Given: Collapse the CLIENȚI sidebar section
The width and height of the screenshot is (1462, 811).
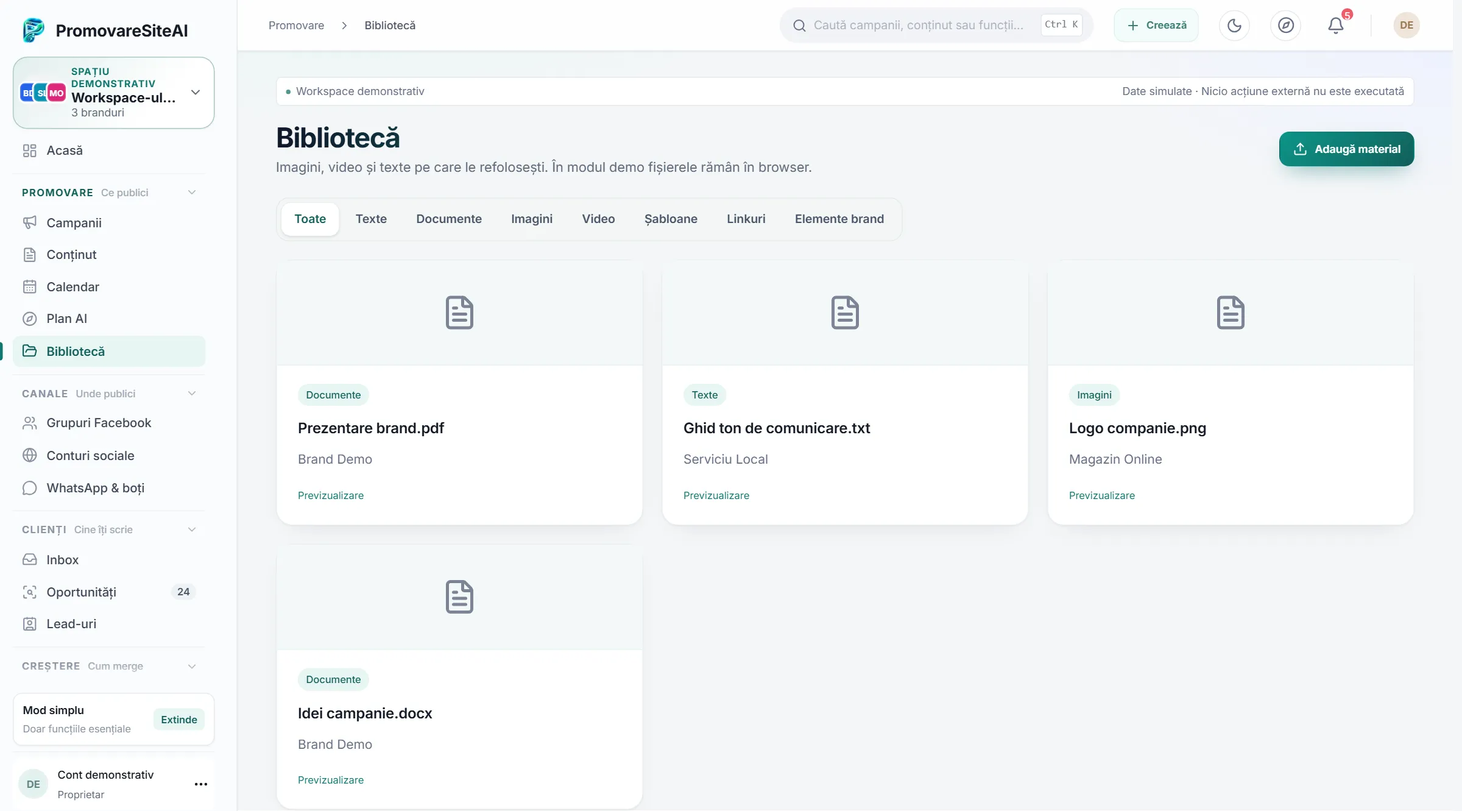Looking at the screenshot, I should pos(192,529).
